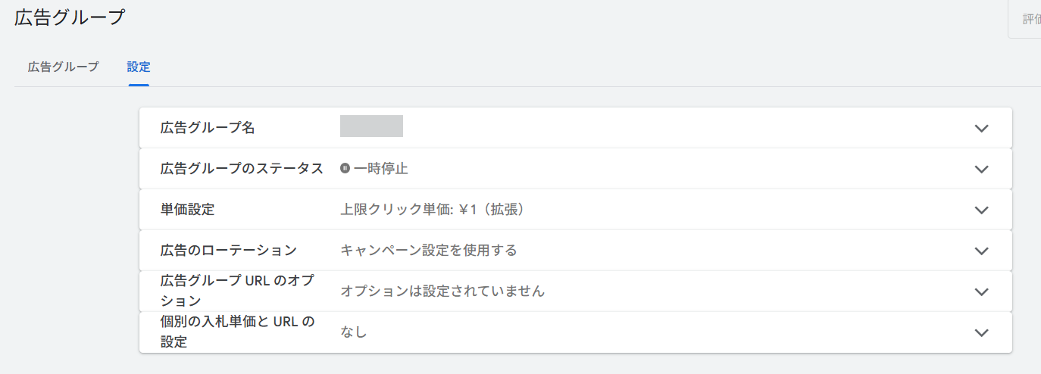
Task: Click 広告グループ URL のオプション label text
Action: coord(237,291)
